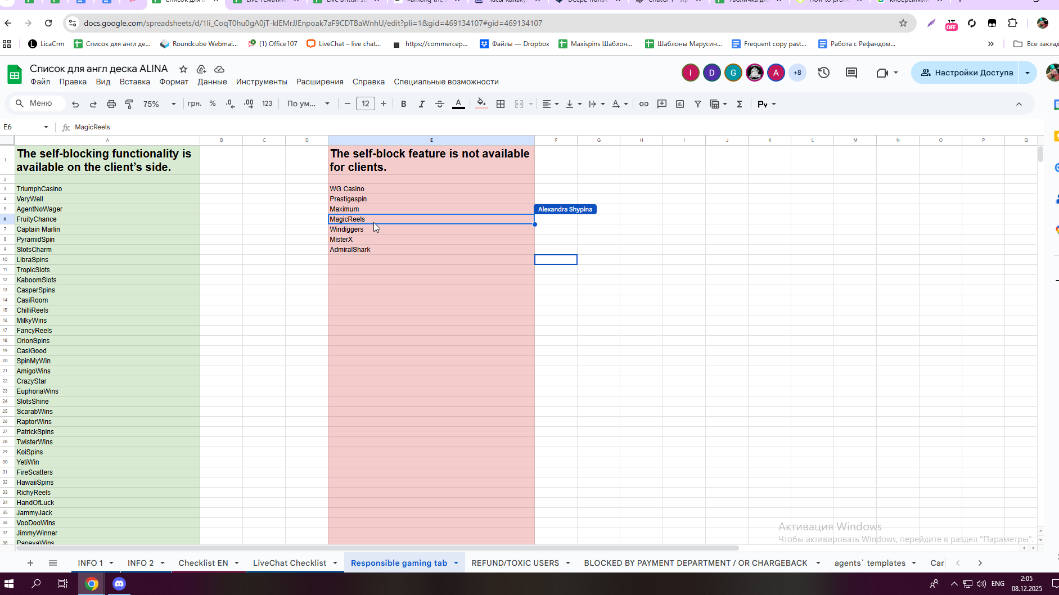Image resolution: width=1059 pixels, height=595 pixels.
Task: Open horizontal align dropdown
Action: click(550, 104)
